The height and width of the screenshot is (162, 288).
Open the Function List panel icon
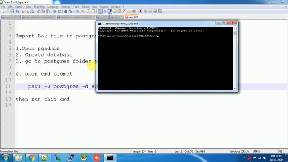(124, 11)
